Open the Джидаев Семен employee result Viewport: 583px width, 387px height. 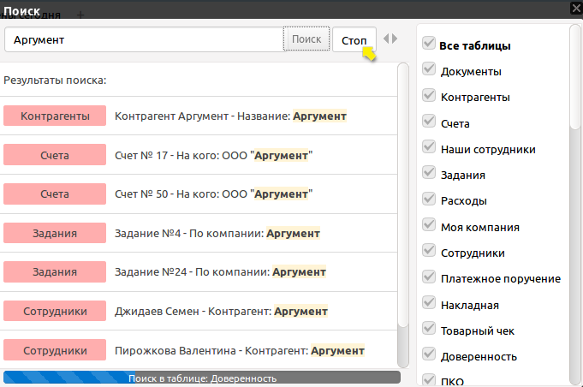point(221,311)
